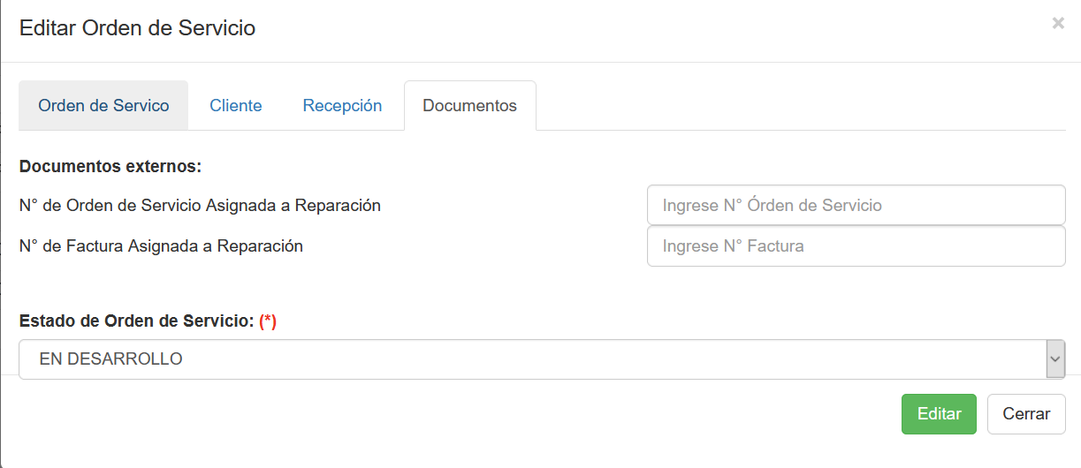Image resolution: width=1081 pixels, height=468 pixels.
Task: Click the Cerrar button
Action: point(1025,414)
